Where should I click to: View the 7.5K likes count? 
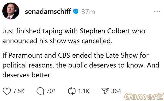(x=19, y=91)
